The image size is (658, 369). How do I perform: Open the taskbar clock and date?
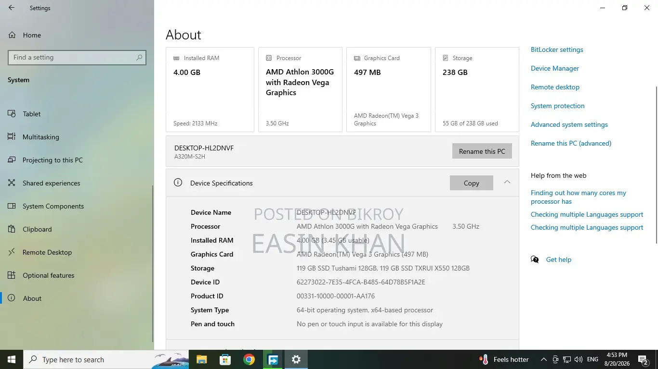click(617, 359)
